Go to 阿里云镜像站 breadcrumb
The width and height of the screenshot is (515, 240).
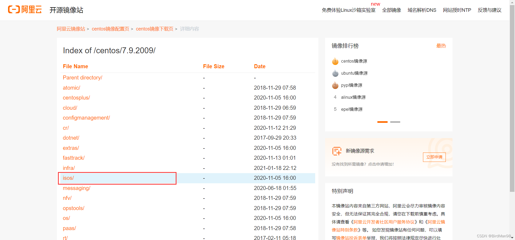[x=71, y=29]
